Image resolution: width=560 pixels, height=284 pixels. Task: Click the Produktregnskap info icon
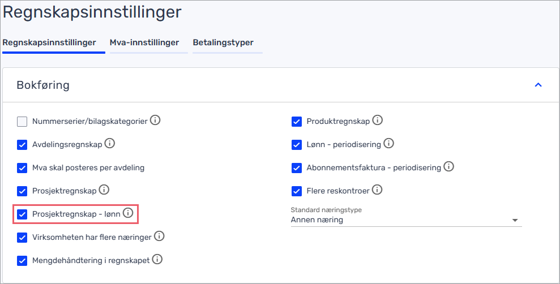point(378,121)
